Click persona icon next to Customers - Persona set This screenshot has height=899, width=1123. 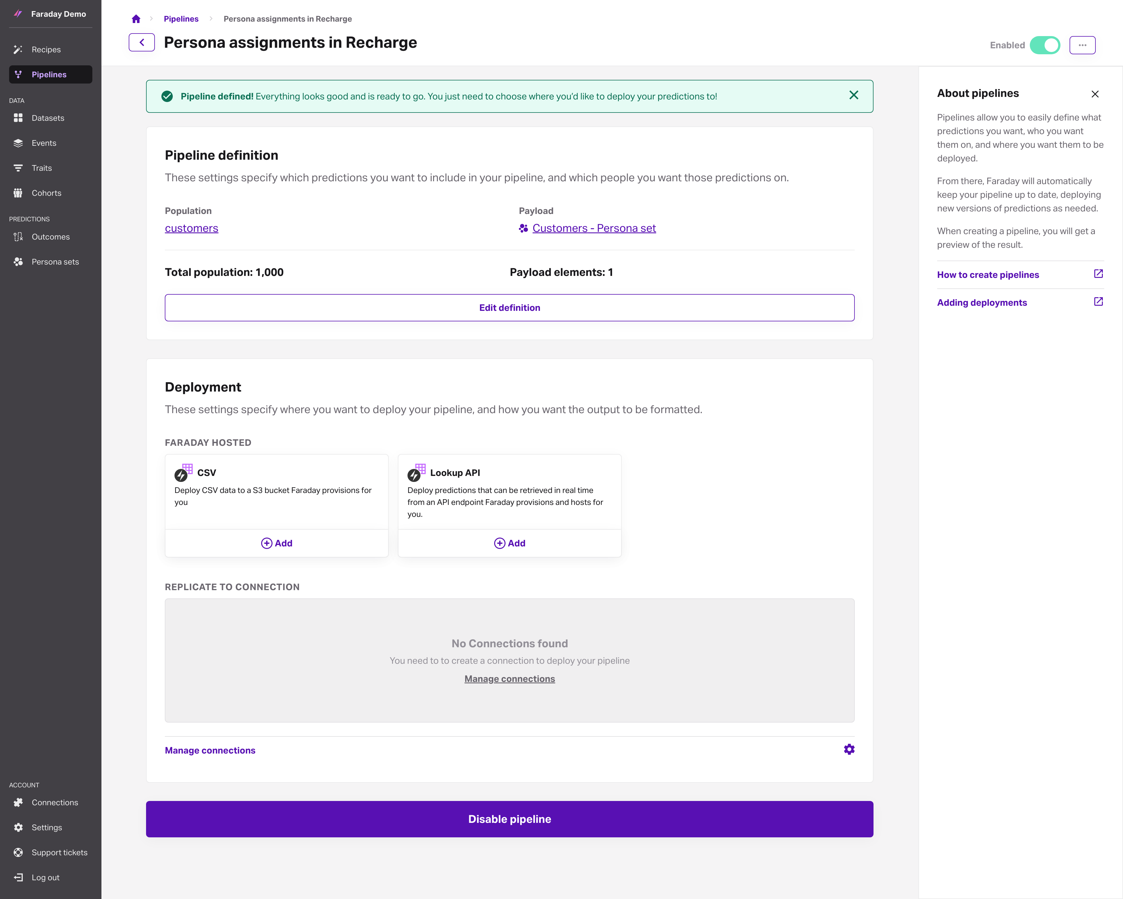click(523, 228)
